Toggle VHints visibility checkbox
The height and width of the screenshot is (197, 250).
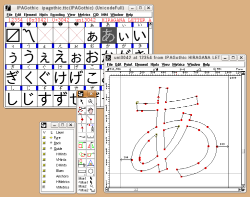pos(44,159)
